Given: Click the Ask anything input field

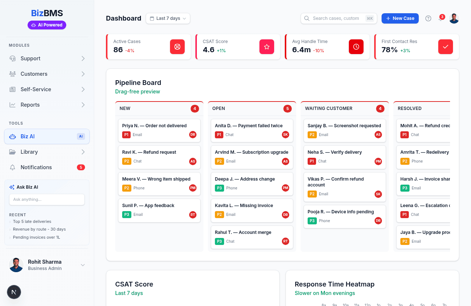Looking at the screenshot, I should (47, 199).
